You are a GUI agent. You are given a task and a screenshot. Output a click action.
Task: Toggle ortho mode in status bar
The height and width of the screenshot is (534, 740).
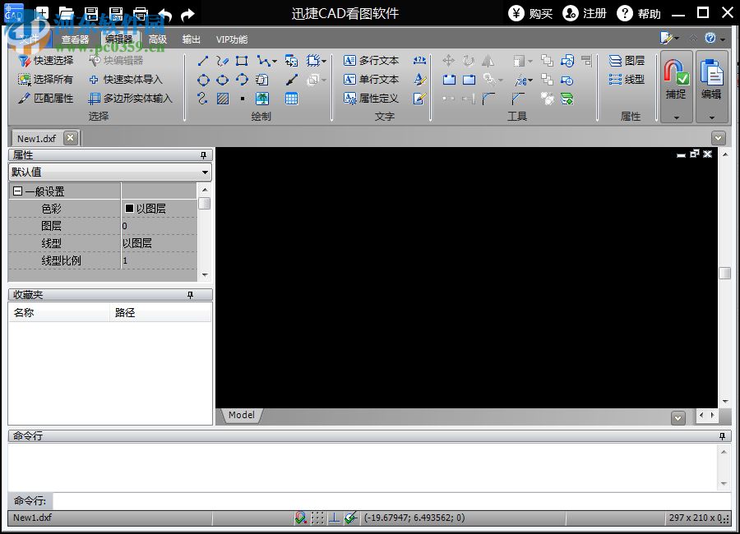pos(335,518)
